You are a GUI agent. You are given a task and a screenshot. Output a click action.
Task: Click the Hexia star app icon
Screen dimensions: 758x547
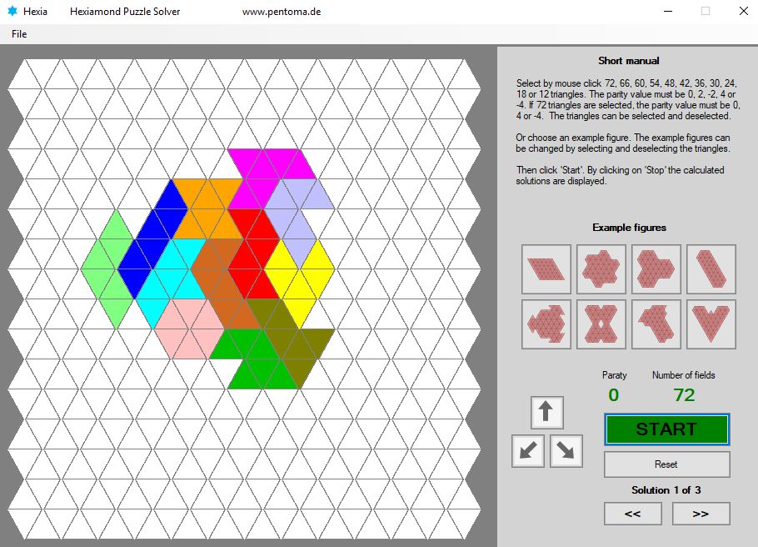(12, 11)
